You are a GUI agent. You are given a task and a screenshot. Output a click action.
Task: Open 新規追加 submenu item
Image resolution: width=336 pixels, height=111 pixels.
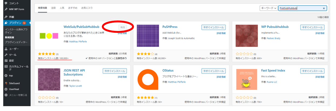click(x=9, y=37)
